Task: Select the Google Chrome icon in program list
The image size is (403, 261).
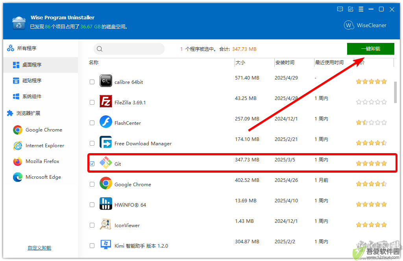Action: click(105, 183)
